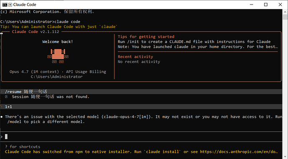Screen dimensions: 288x159
Task: Focus the prompt input line cursor
Action: pos(6,137)
